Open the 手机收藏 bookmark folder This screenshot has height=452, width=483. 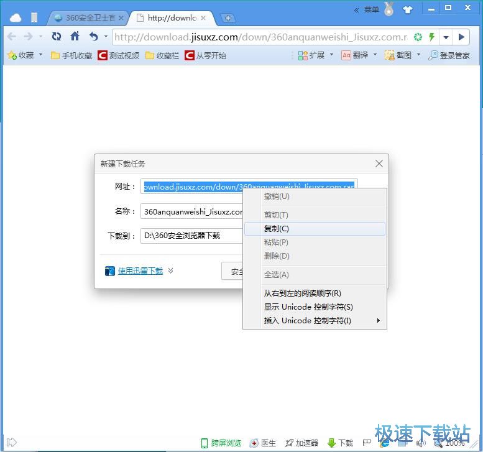[71, 56]
